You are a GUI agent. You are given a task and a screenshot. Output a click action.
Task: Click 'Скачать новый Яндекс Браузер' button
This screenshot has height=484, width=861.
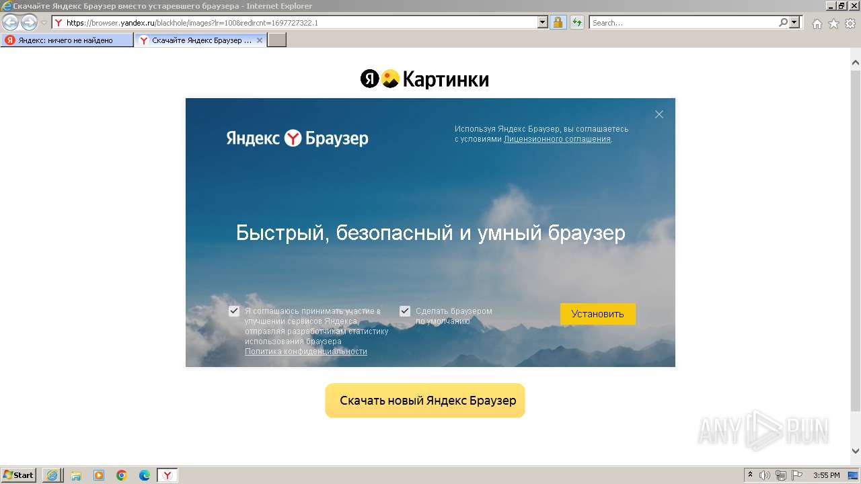(x=425, y=401)
